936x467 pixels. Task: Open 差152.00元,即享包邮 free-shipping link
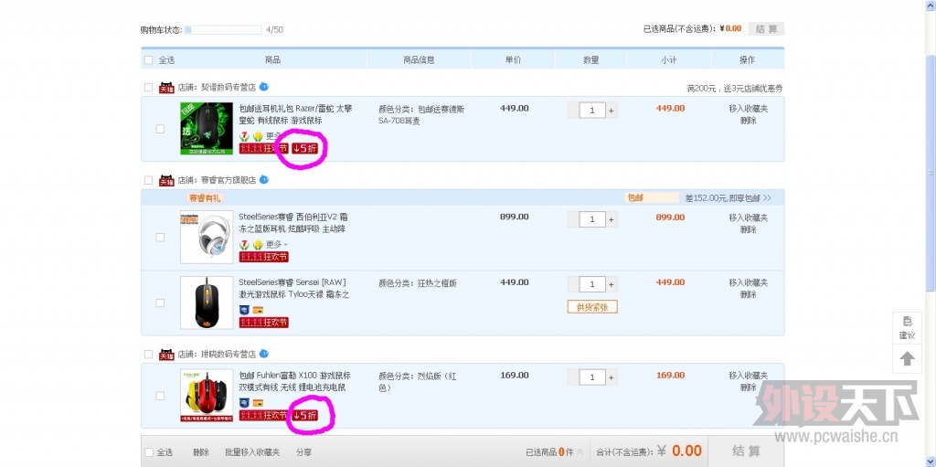[729, 197]
